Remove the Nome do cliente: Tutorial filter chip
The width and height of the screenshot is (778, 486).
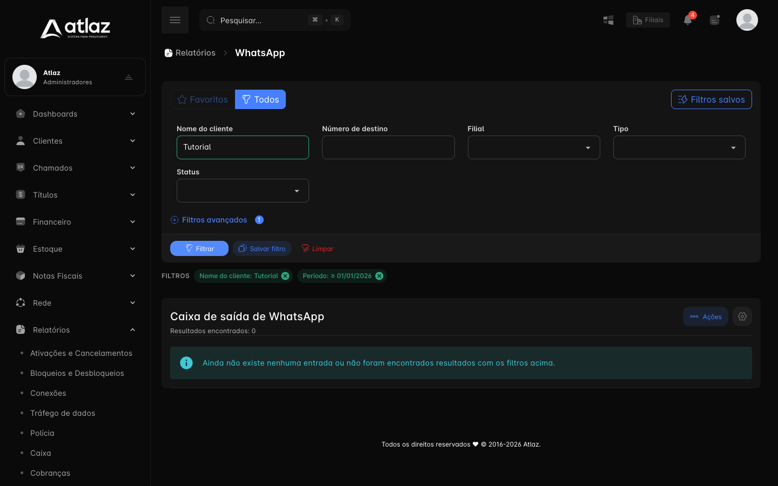(x=285, y=276)
